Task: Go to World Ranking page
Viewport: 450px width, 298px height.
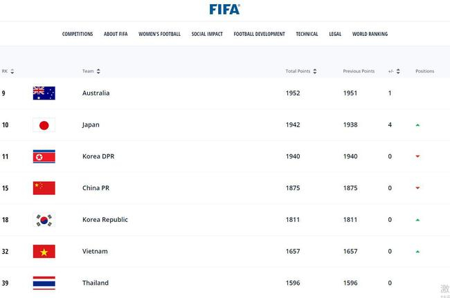Action: pyautogui.click(x=370, y=34)
